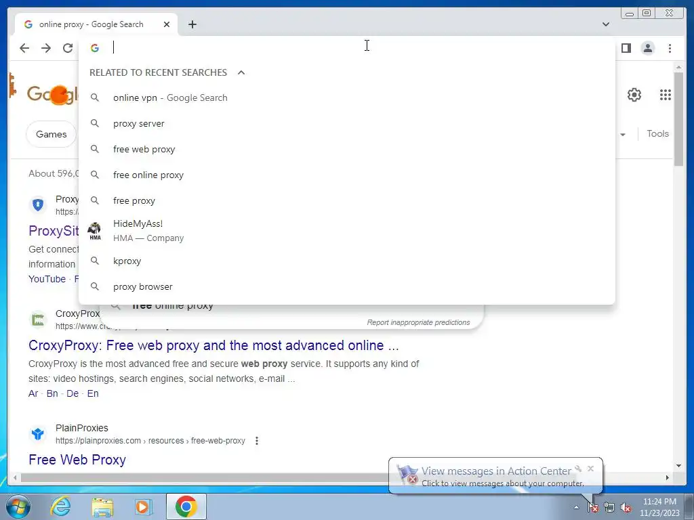Show hidden tray icons arrow
The width and height of the screenshot is (694, 520).
[576, 508]
